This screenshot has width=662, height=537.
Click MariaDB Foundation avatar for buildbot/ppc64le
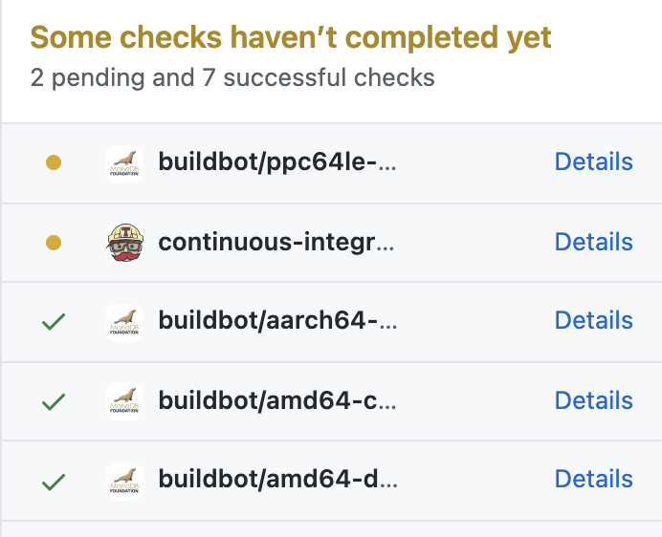124,164
